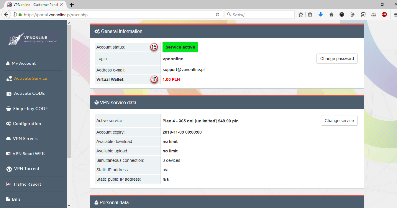
Task: Click the round color-wheel extension icon
Action: pyautogui.click(x=342, y=14)
